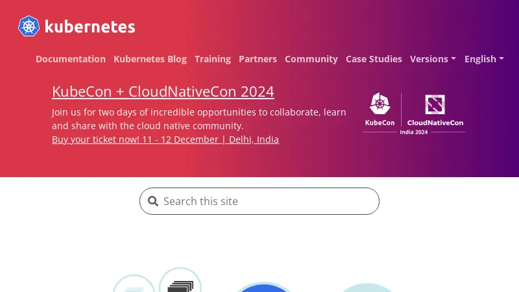Image resolution: width=519 pixels, height=292 pixels.
Task: Open the Documentation nav item
Action: (x=71, y=59)
